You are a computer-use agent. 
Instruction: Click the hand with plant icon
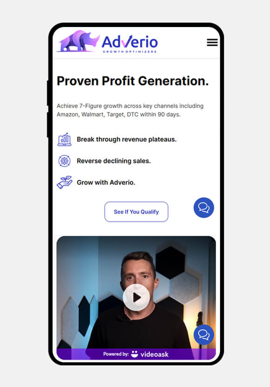click(x=64, y=182)
